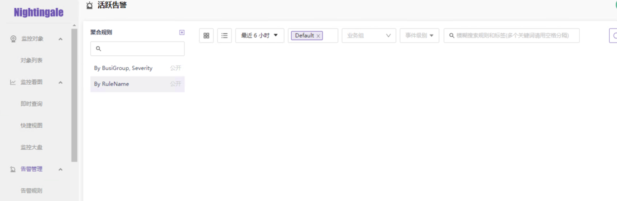Remove the Default tag with its x

click(318, 36)
